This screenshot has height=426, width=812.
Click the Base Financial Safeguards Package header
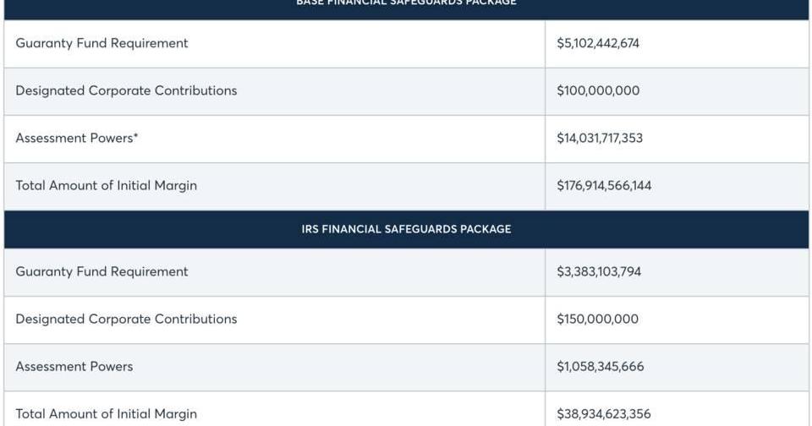[406, 3]
